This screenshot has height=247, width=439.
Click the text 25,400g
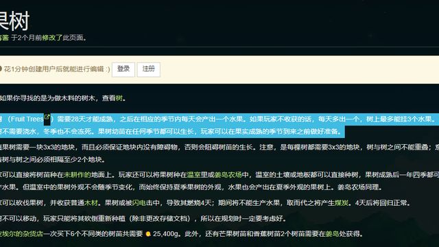(165, 233)
